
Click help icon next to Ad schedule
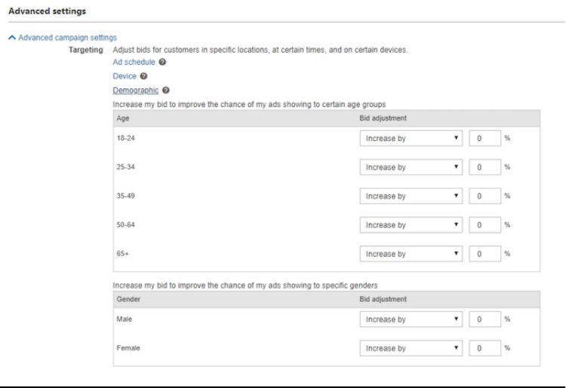click(162, 62)
